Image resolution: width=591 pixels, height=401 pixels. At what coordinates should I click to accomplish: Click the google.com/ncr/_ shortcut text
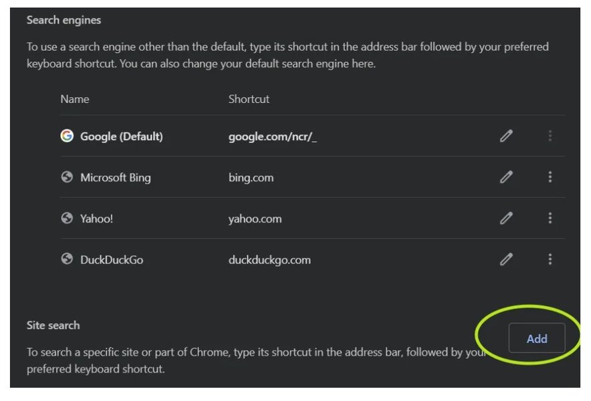pos(272,136)
